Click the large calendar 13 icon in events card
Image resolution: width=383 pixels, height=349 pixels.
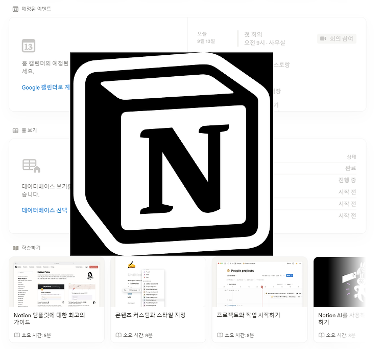(29, 46)
